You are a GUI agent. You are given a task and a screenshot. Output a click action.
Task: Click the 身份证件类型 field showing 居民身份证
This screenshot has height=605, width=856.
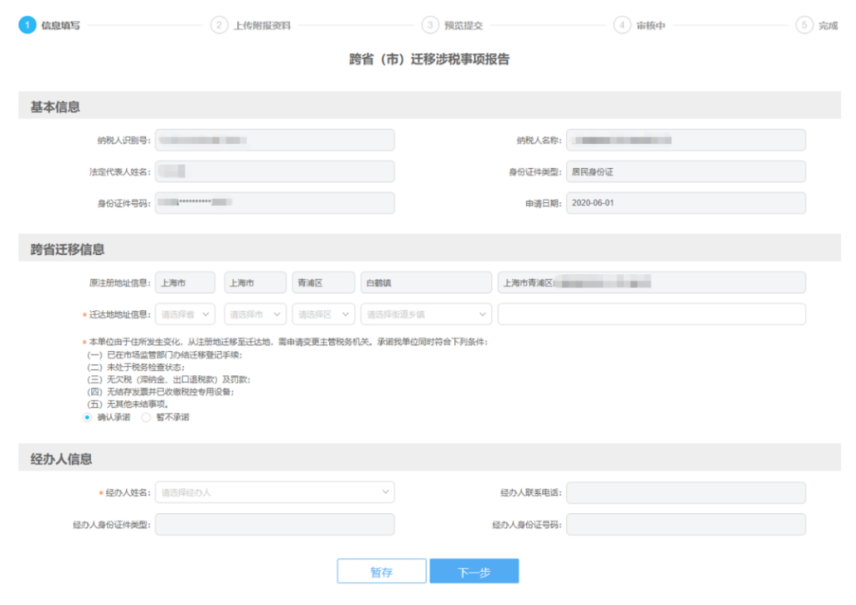[x=685, y=172]
